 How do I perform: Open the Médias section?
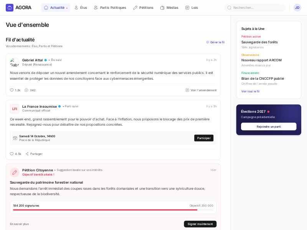point(169,8)
